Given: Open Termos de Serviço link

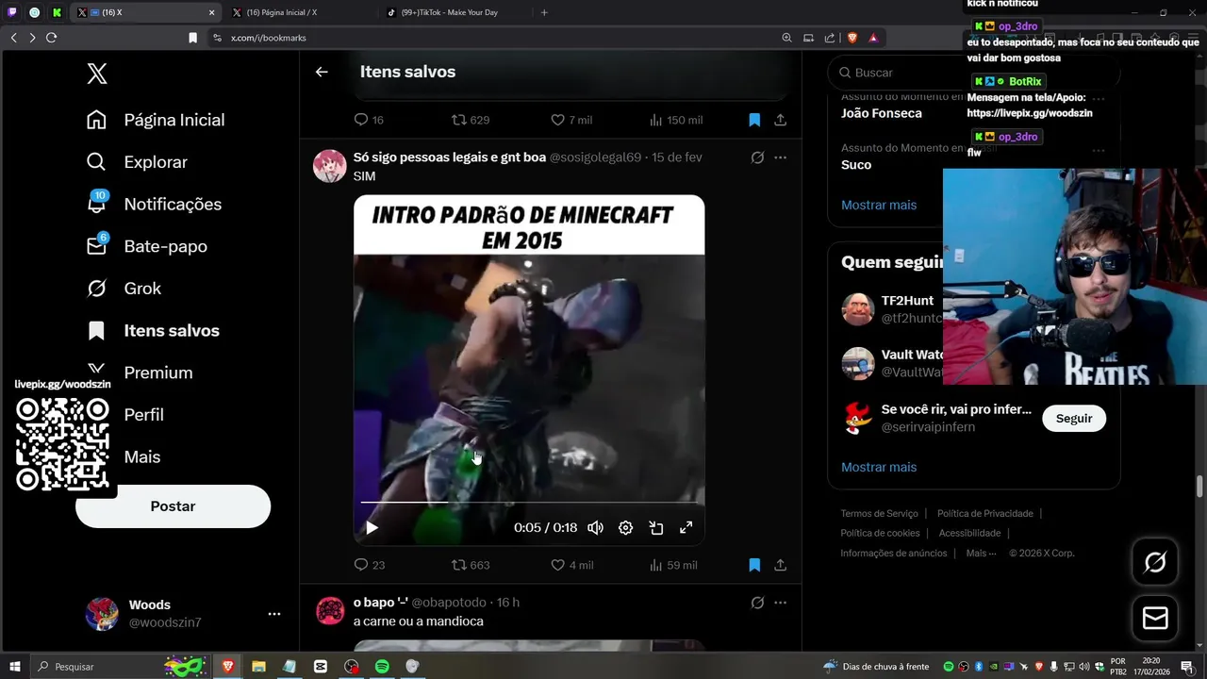Looking at the screenshot, I should [879, 514].
